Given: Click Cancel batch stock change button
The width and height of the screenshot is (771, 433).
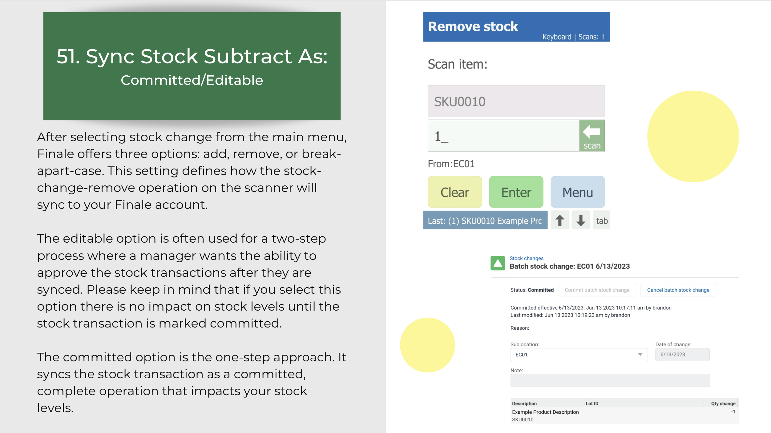Looking at the screenshot, I should click(x=678, y=290).
